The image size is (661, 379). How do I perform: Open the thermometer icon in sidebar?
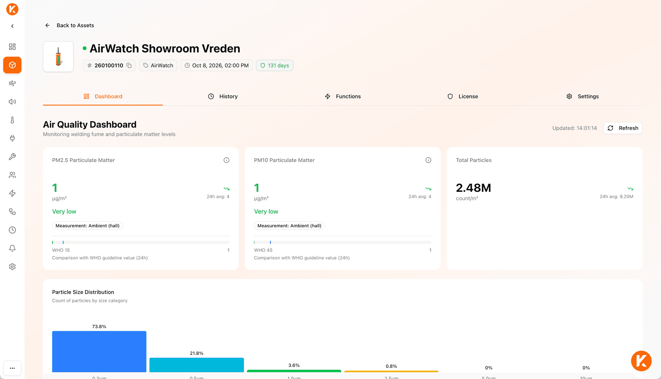click(x=12, y=120)
